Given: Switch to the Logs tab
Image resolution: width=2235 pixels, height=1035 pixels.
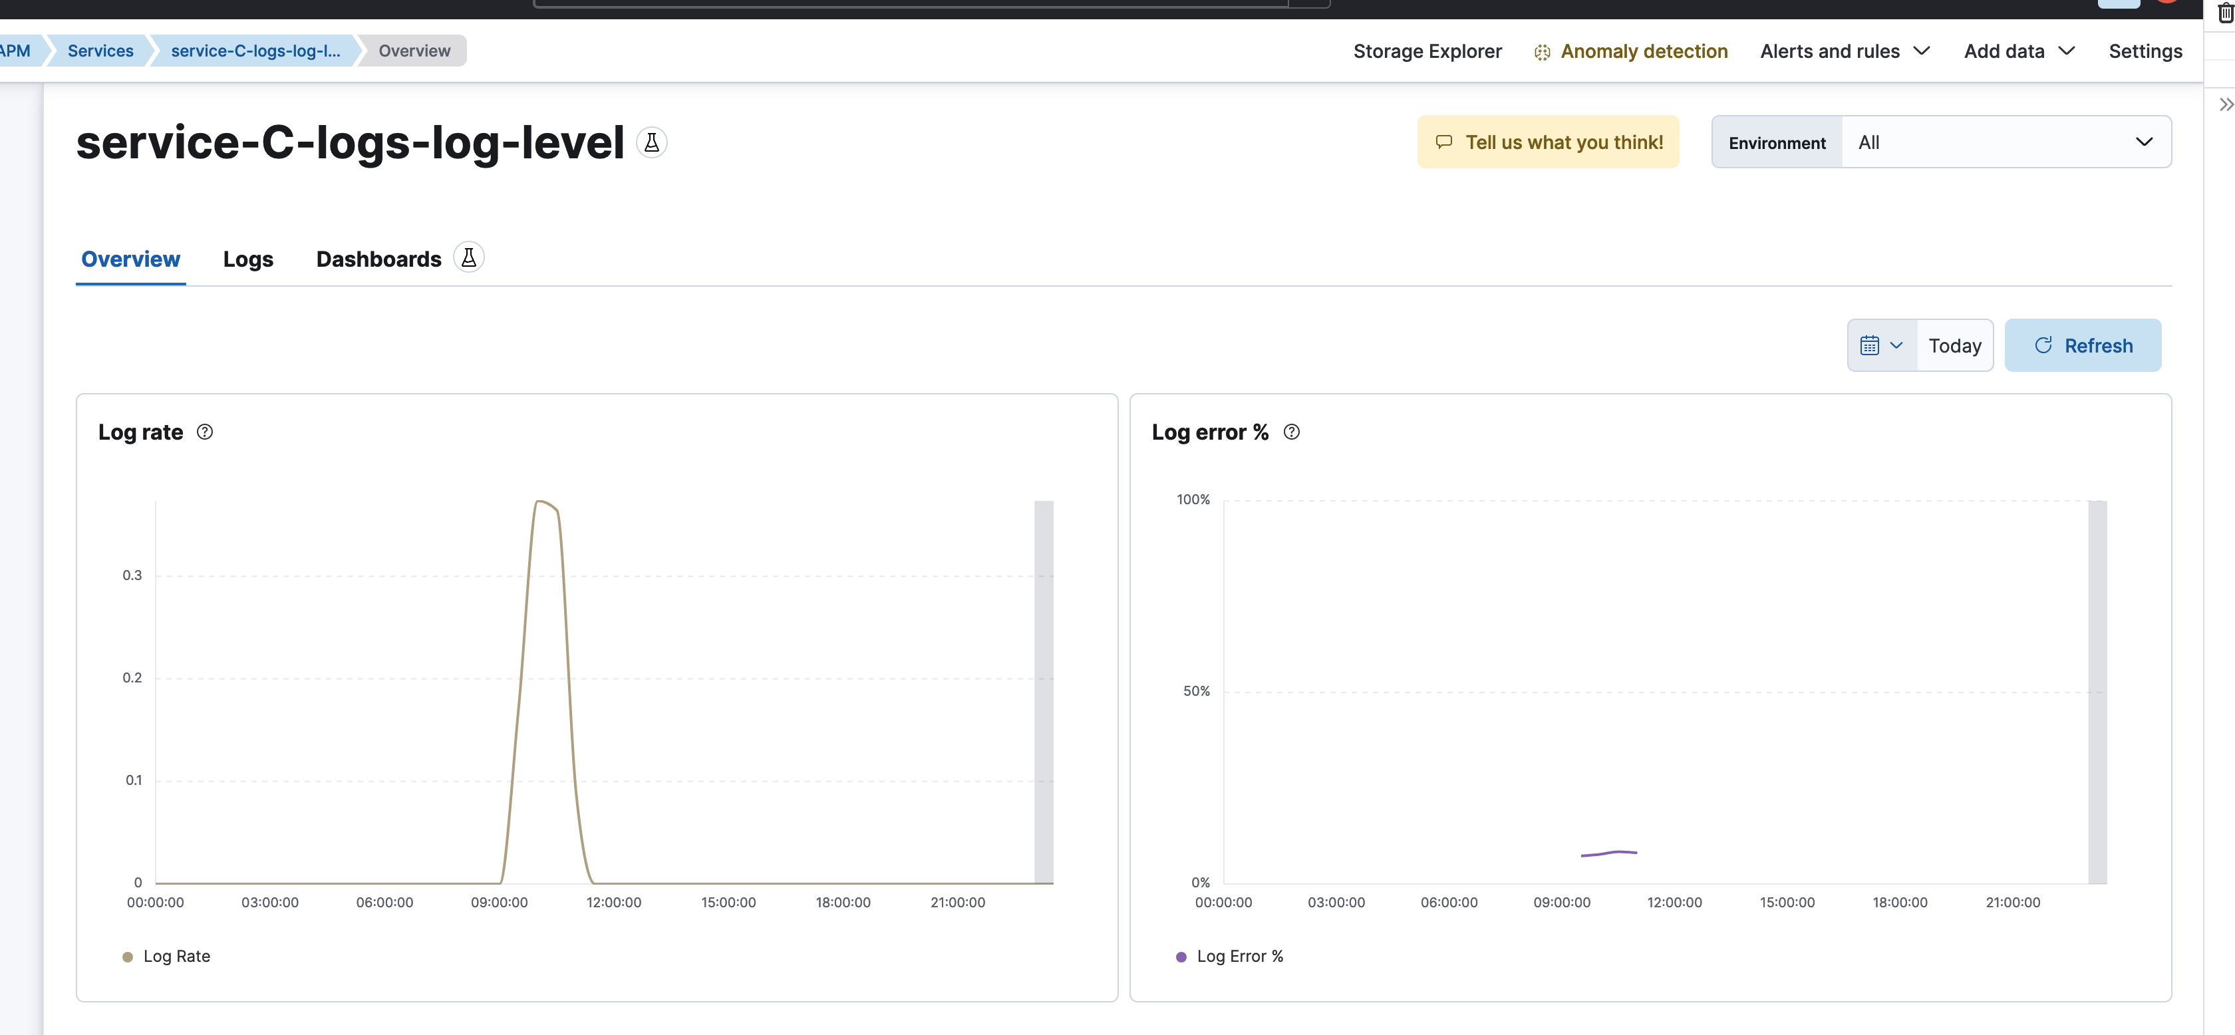Looking at the screenshot, I should [x=248, y=259].
